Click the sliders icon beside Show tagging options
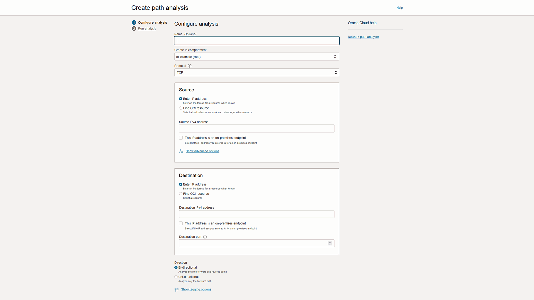 click(177, 289)
